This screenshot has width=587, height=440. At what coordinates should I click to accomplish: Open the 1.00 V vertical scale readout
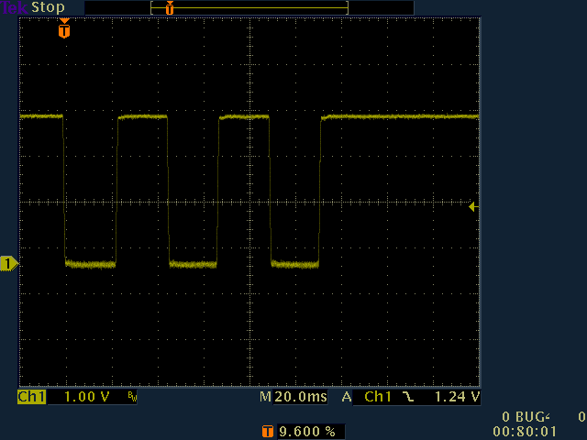click(84, 398)
